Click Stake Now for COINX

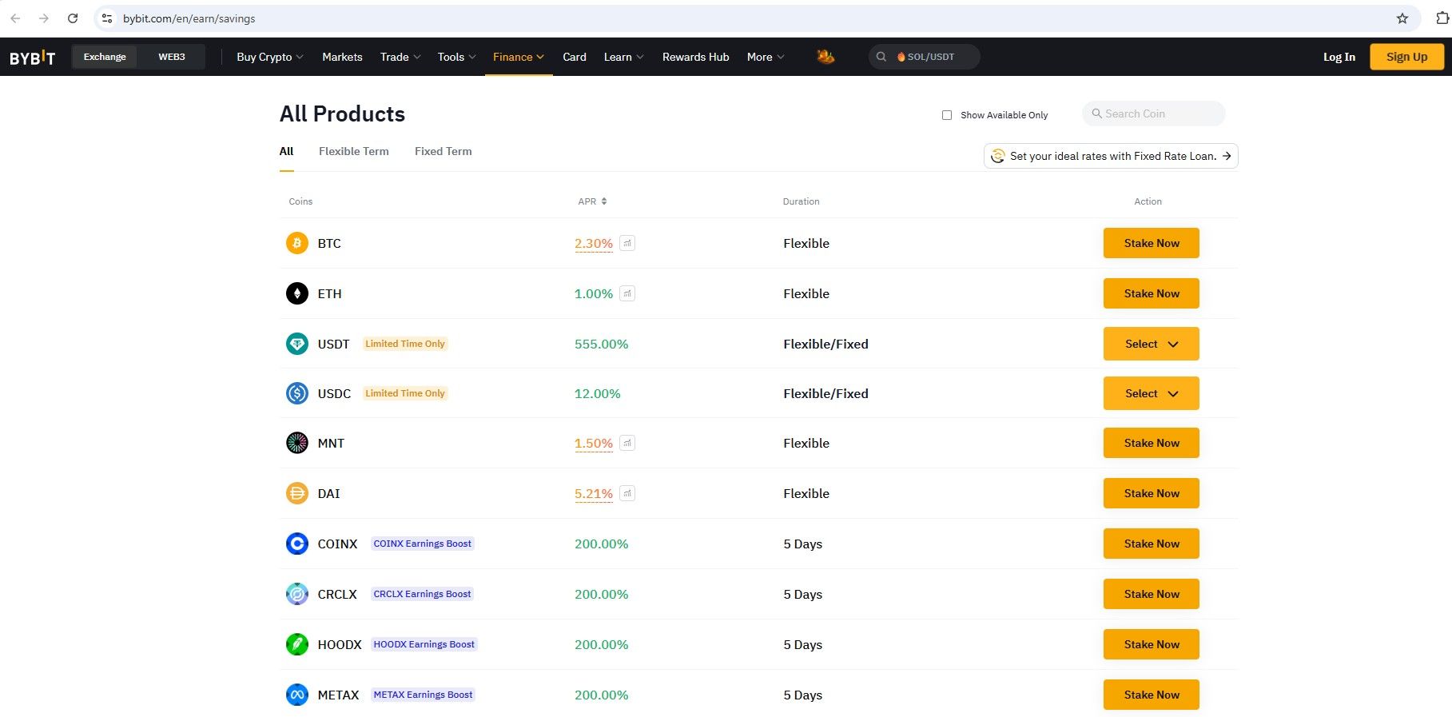(x=1151, y=544)
